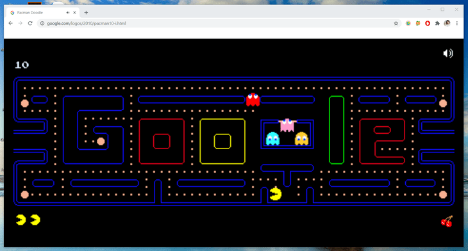
Task: Click the yellow Pac-Man in the maze
Action: click(x=275, y=194)
